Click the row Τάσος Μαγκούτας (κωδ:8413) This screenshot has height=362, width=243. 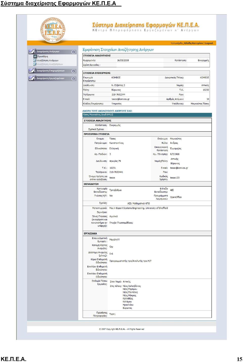click(x=147, y=115)
